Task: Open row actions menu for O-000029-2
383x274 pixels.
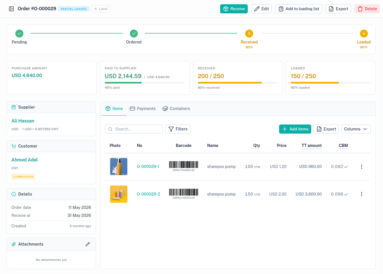Action: click(x=362, y=194)
